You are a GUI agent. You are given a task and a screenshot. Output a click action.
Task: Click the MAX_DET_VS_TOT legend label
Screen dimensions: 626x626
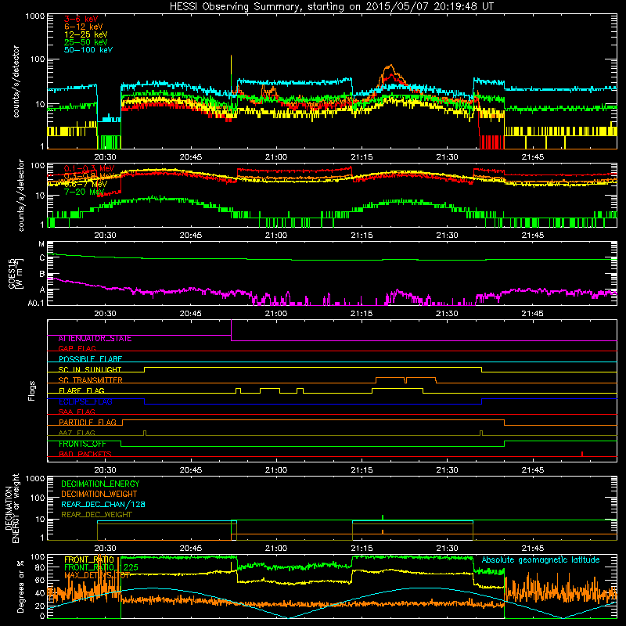(97, 575)
